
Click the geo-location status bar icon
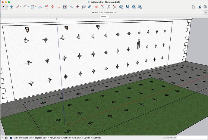click(x=3, y=138)
